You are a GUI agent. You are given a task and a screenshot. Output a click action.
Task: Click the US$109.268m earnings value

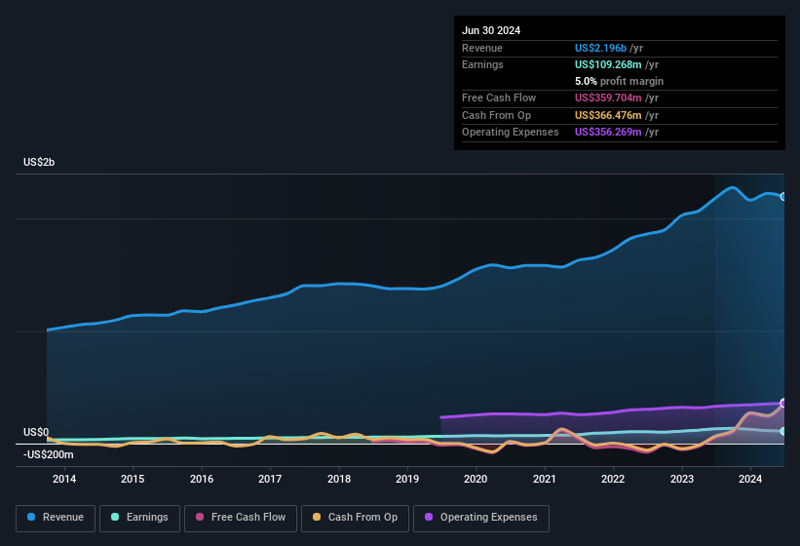(x=608, y=64)
